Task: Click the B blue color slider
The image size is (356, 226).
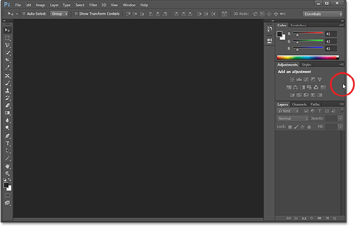Action: pos(308,48)
